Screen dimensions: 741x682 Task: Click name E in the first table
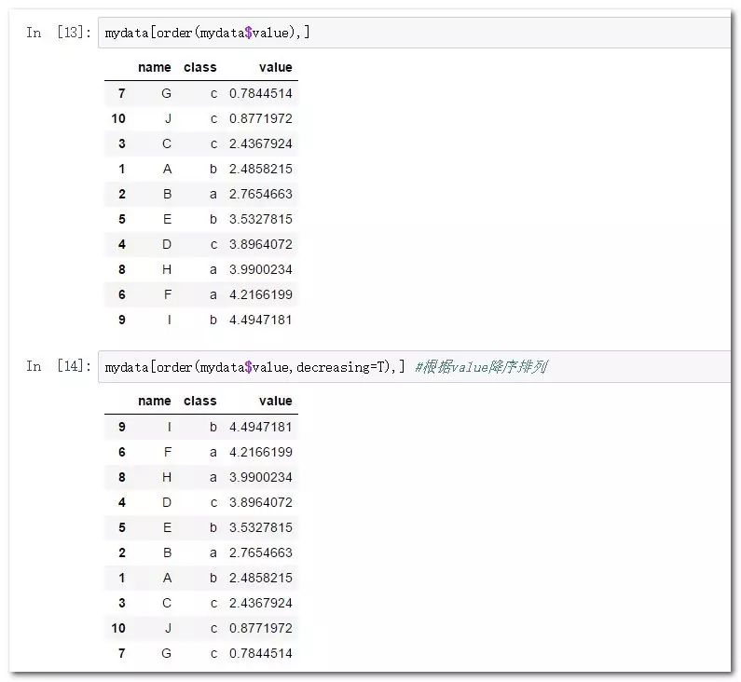167,219
